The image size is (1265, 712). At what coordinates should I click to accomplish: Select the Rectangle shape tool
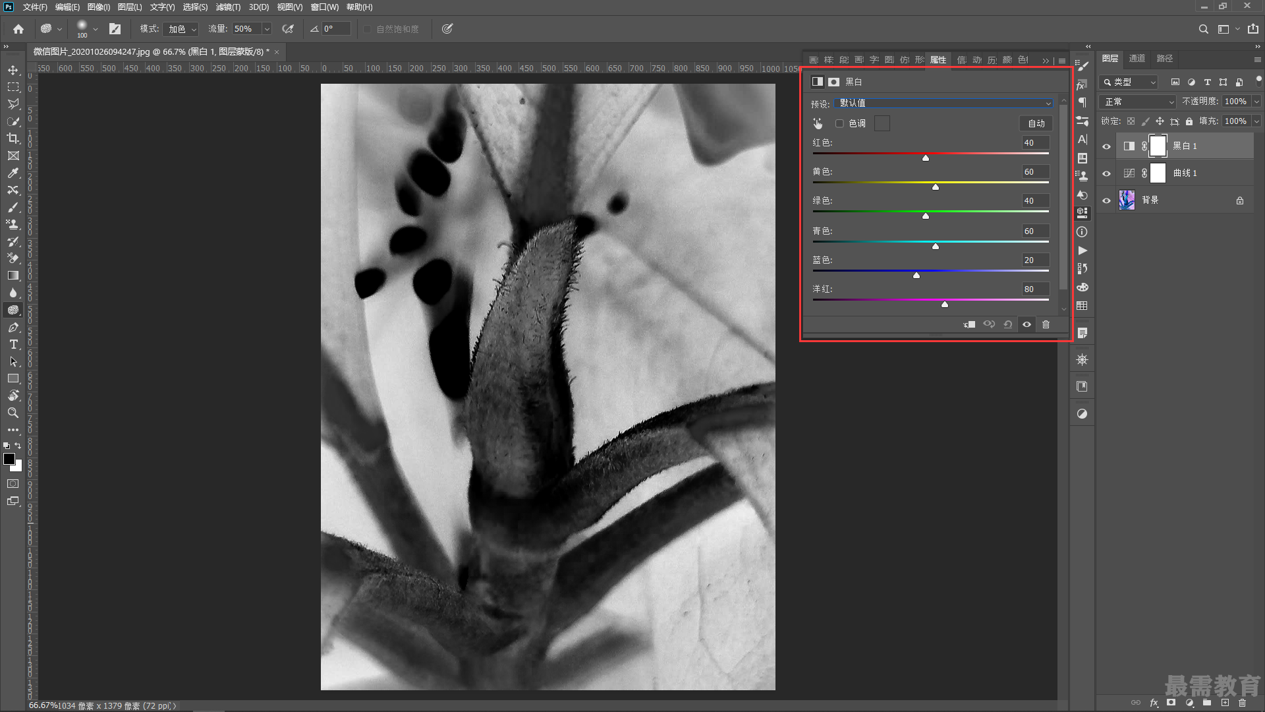click(13, 378)
